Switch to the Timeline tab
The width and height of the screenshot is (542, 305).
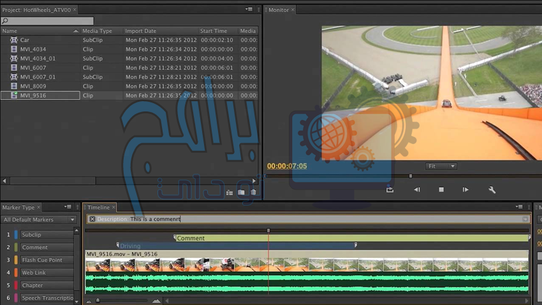[98, 208]
